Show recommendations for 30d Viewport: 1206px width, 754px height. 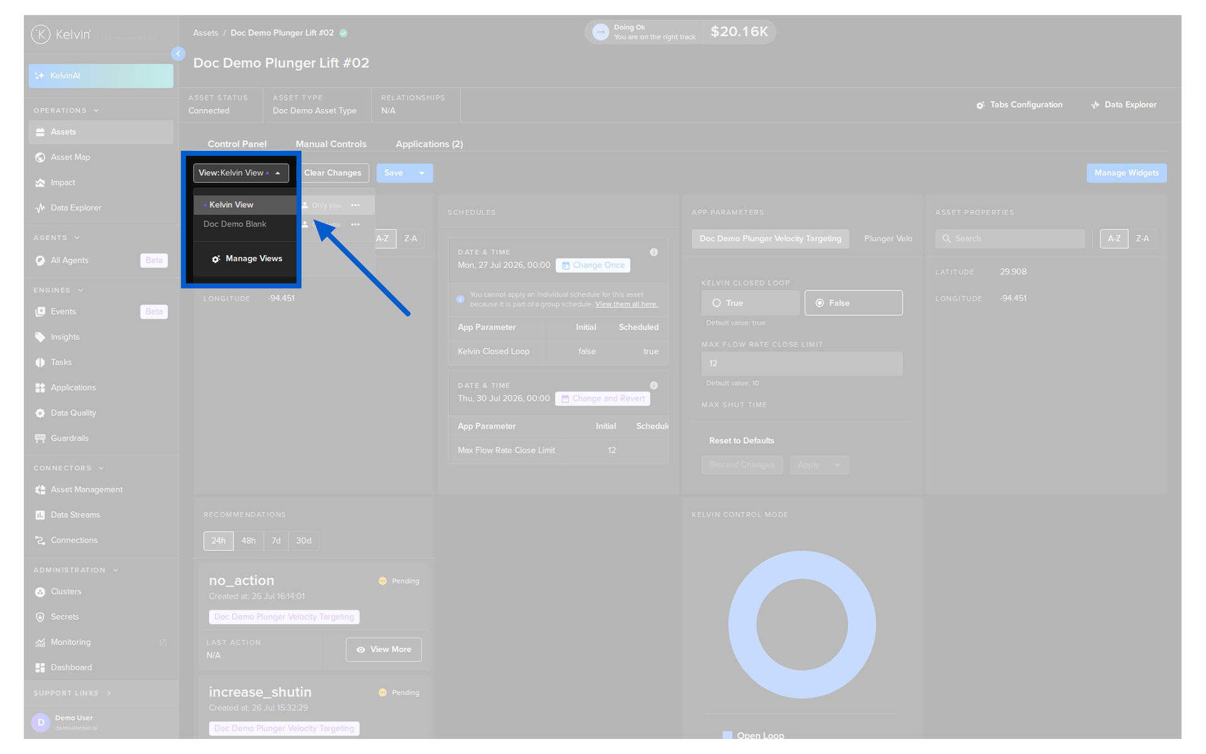click(x=304, y=541)
